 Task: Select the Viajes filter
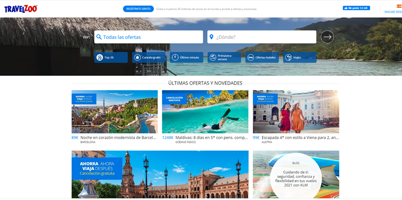(300, 57)
